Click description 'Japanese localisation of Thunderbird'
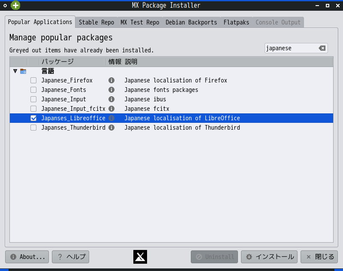Image resolution: width=343 pixels, height=271 pixels. click(182, 128)
